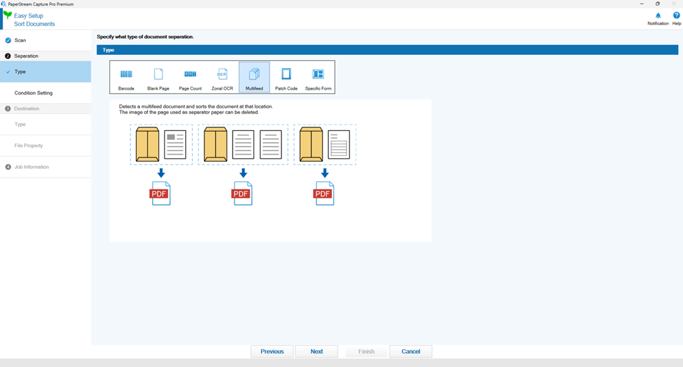Image resolution: width=683 pixels, height=367 pixels.
Task: Open Condition Setting in the sidebar
Action: pyautogui.click(x=34, y=93)
